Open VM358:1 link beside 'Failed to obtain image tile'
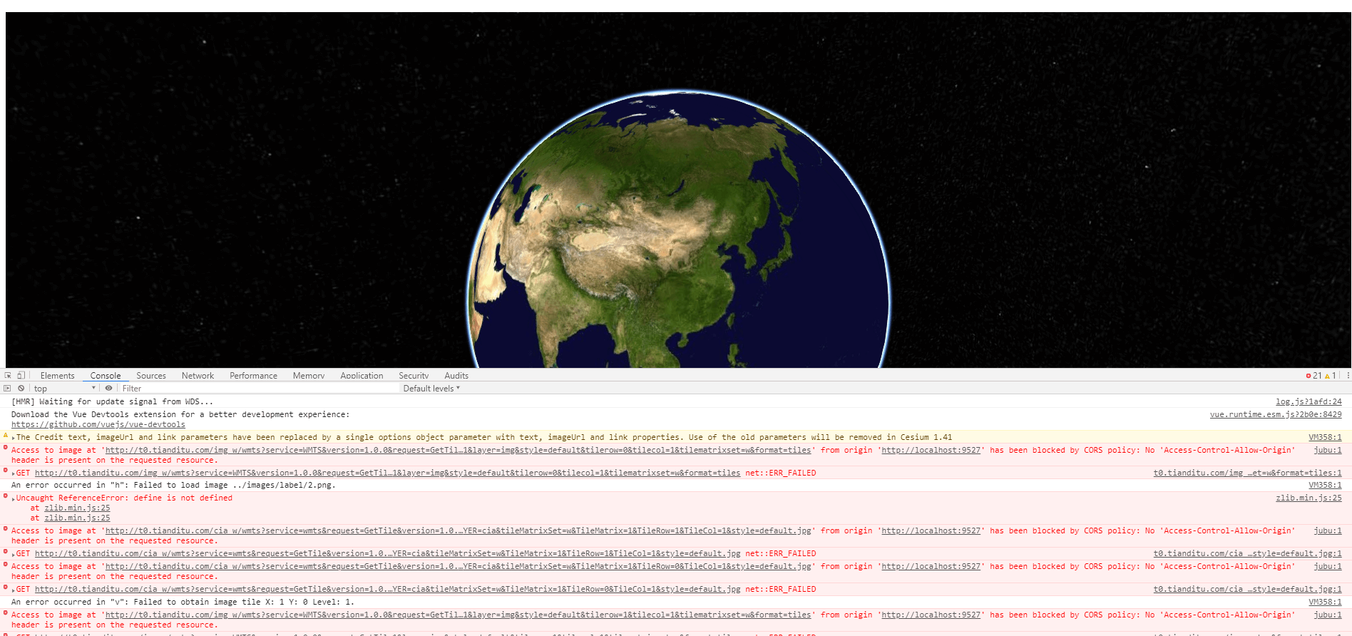 (x=1325, y=602)
